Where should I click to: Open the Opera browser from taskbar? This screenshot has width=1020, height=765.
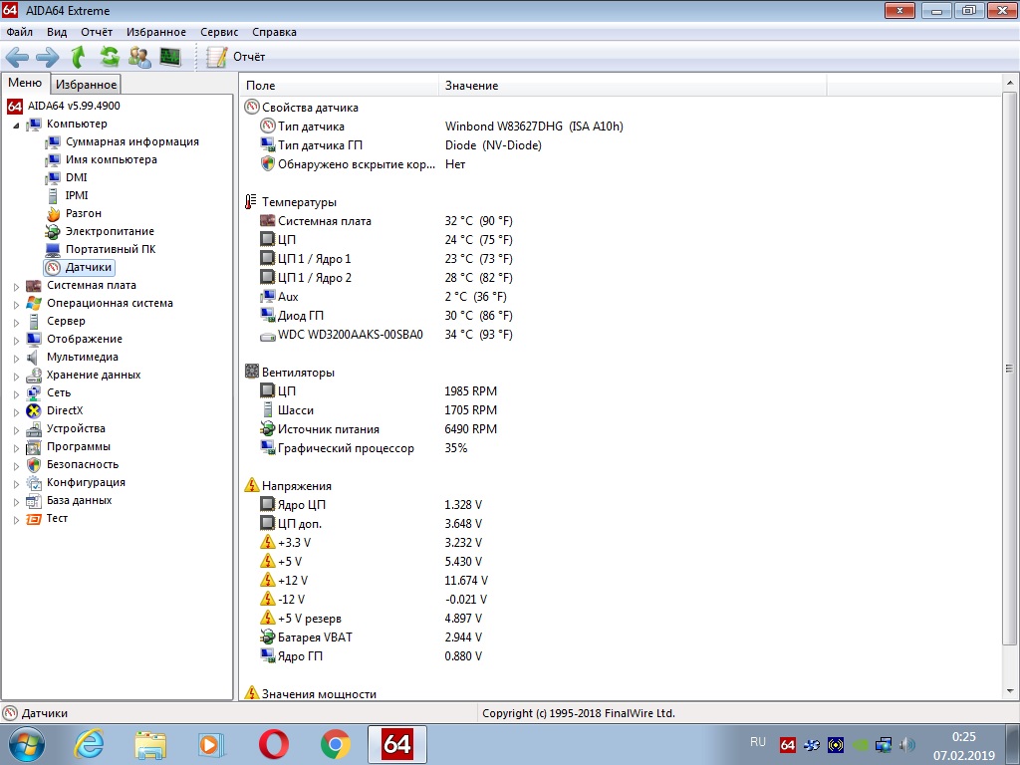click(x=273, y=744)
